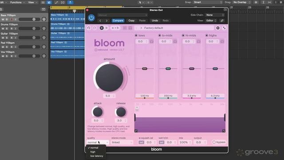The width and height of the screenshot is (284, 160).
Task: Click the wet trim set button
Action: coord(162,142)
